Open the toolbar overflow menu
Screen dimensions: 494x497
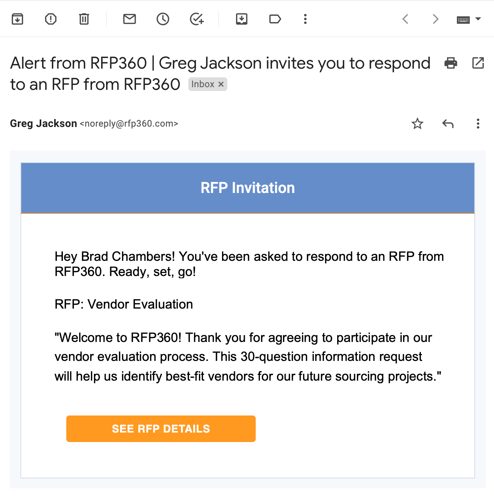(x=305, y=19)
